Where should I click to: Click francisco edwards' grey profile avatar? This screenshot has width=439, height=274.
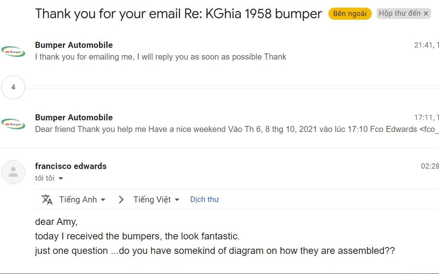pos(13,172)
